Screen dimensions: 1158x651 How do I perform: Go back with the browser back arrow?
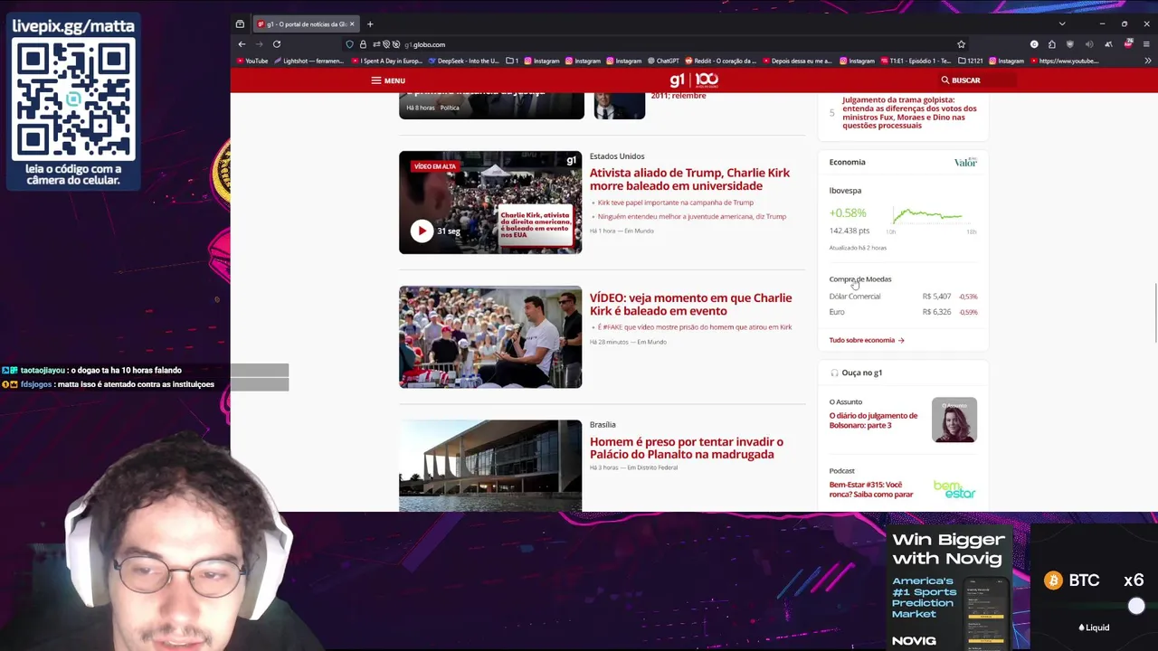tap(242, 44)
